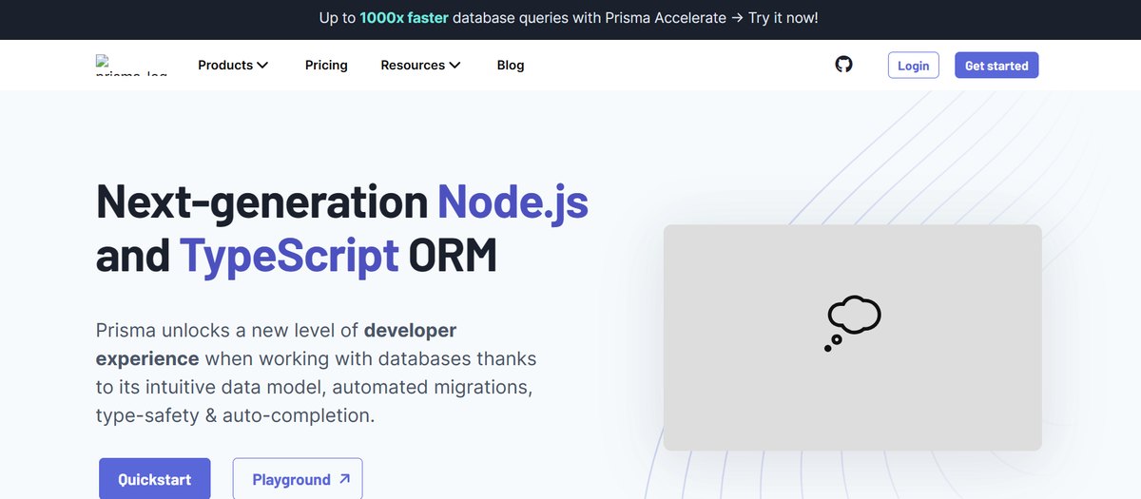Click the Quickstart button
The width and height of the screenshot is (1141, 499).
click(x=155, y=479)
